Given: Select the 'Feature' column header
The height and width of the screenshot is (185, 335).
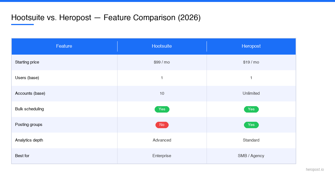Looking at the screenshot, I should tap(64, 46).
